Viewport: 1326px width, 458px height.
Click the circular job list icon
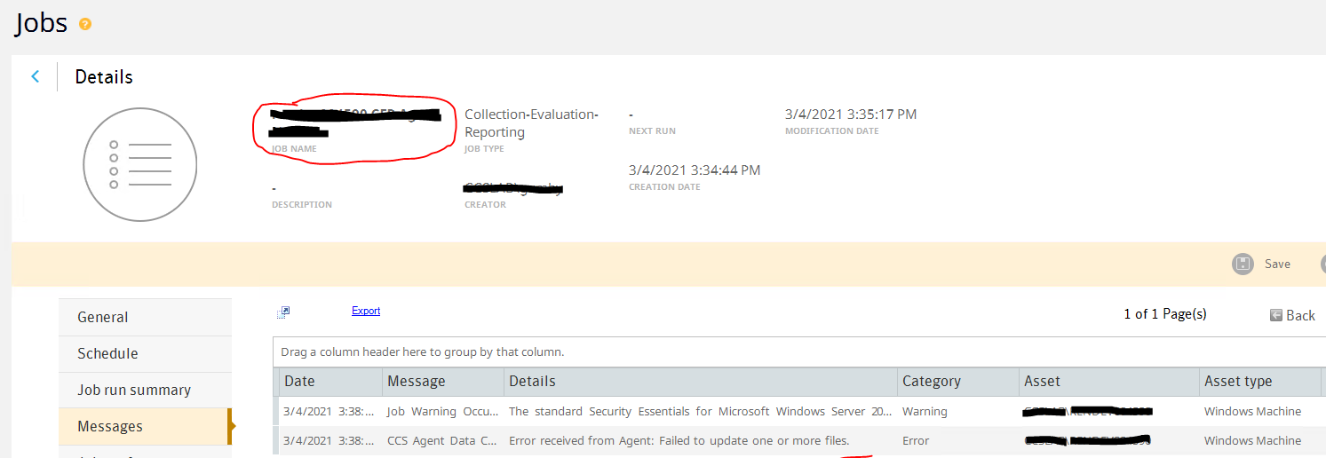coord(140,164)
